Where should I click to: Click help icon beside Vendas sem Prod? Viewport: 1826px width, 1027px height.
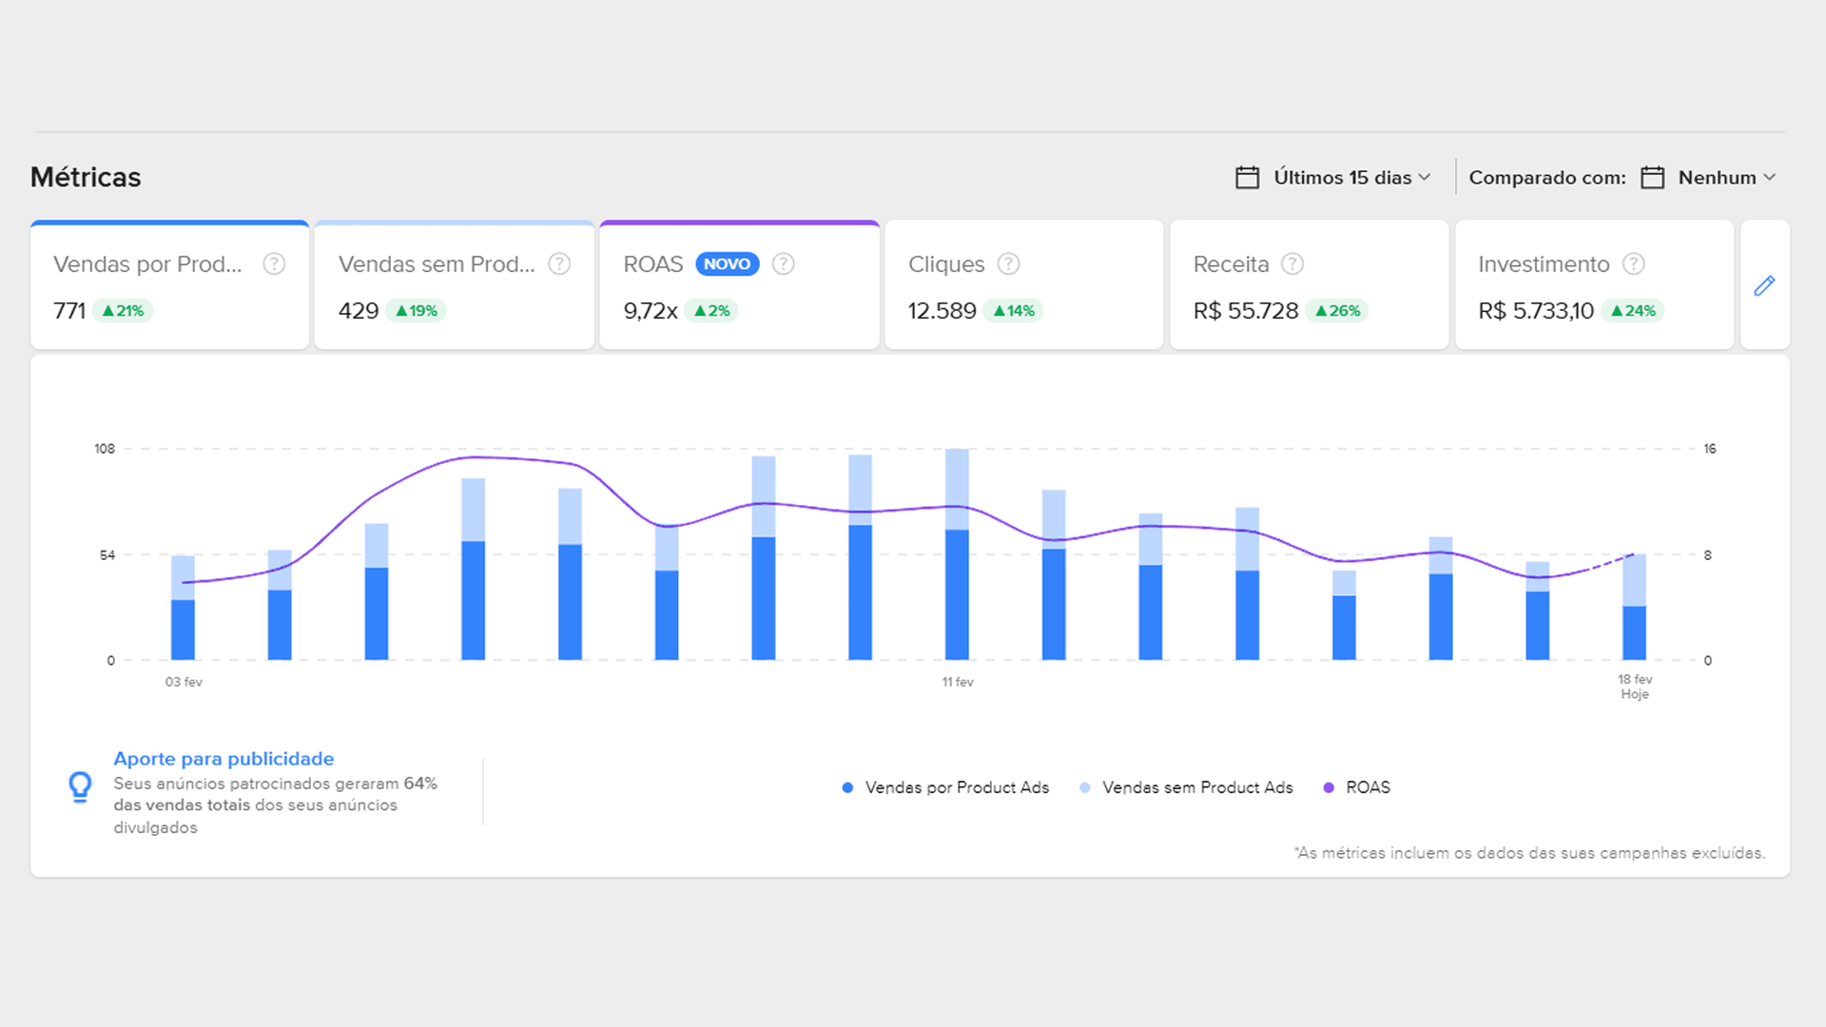(559, 264)
